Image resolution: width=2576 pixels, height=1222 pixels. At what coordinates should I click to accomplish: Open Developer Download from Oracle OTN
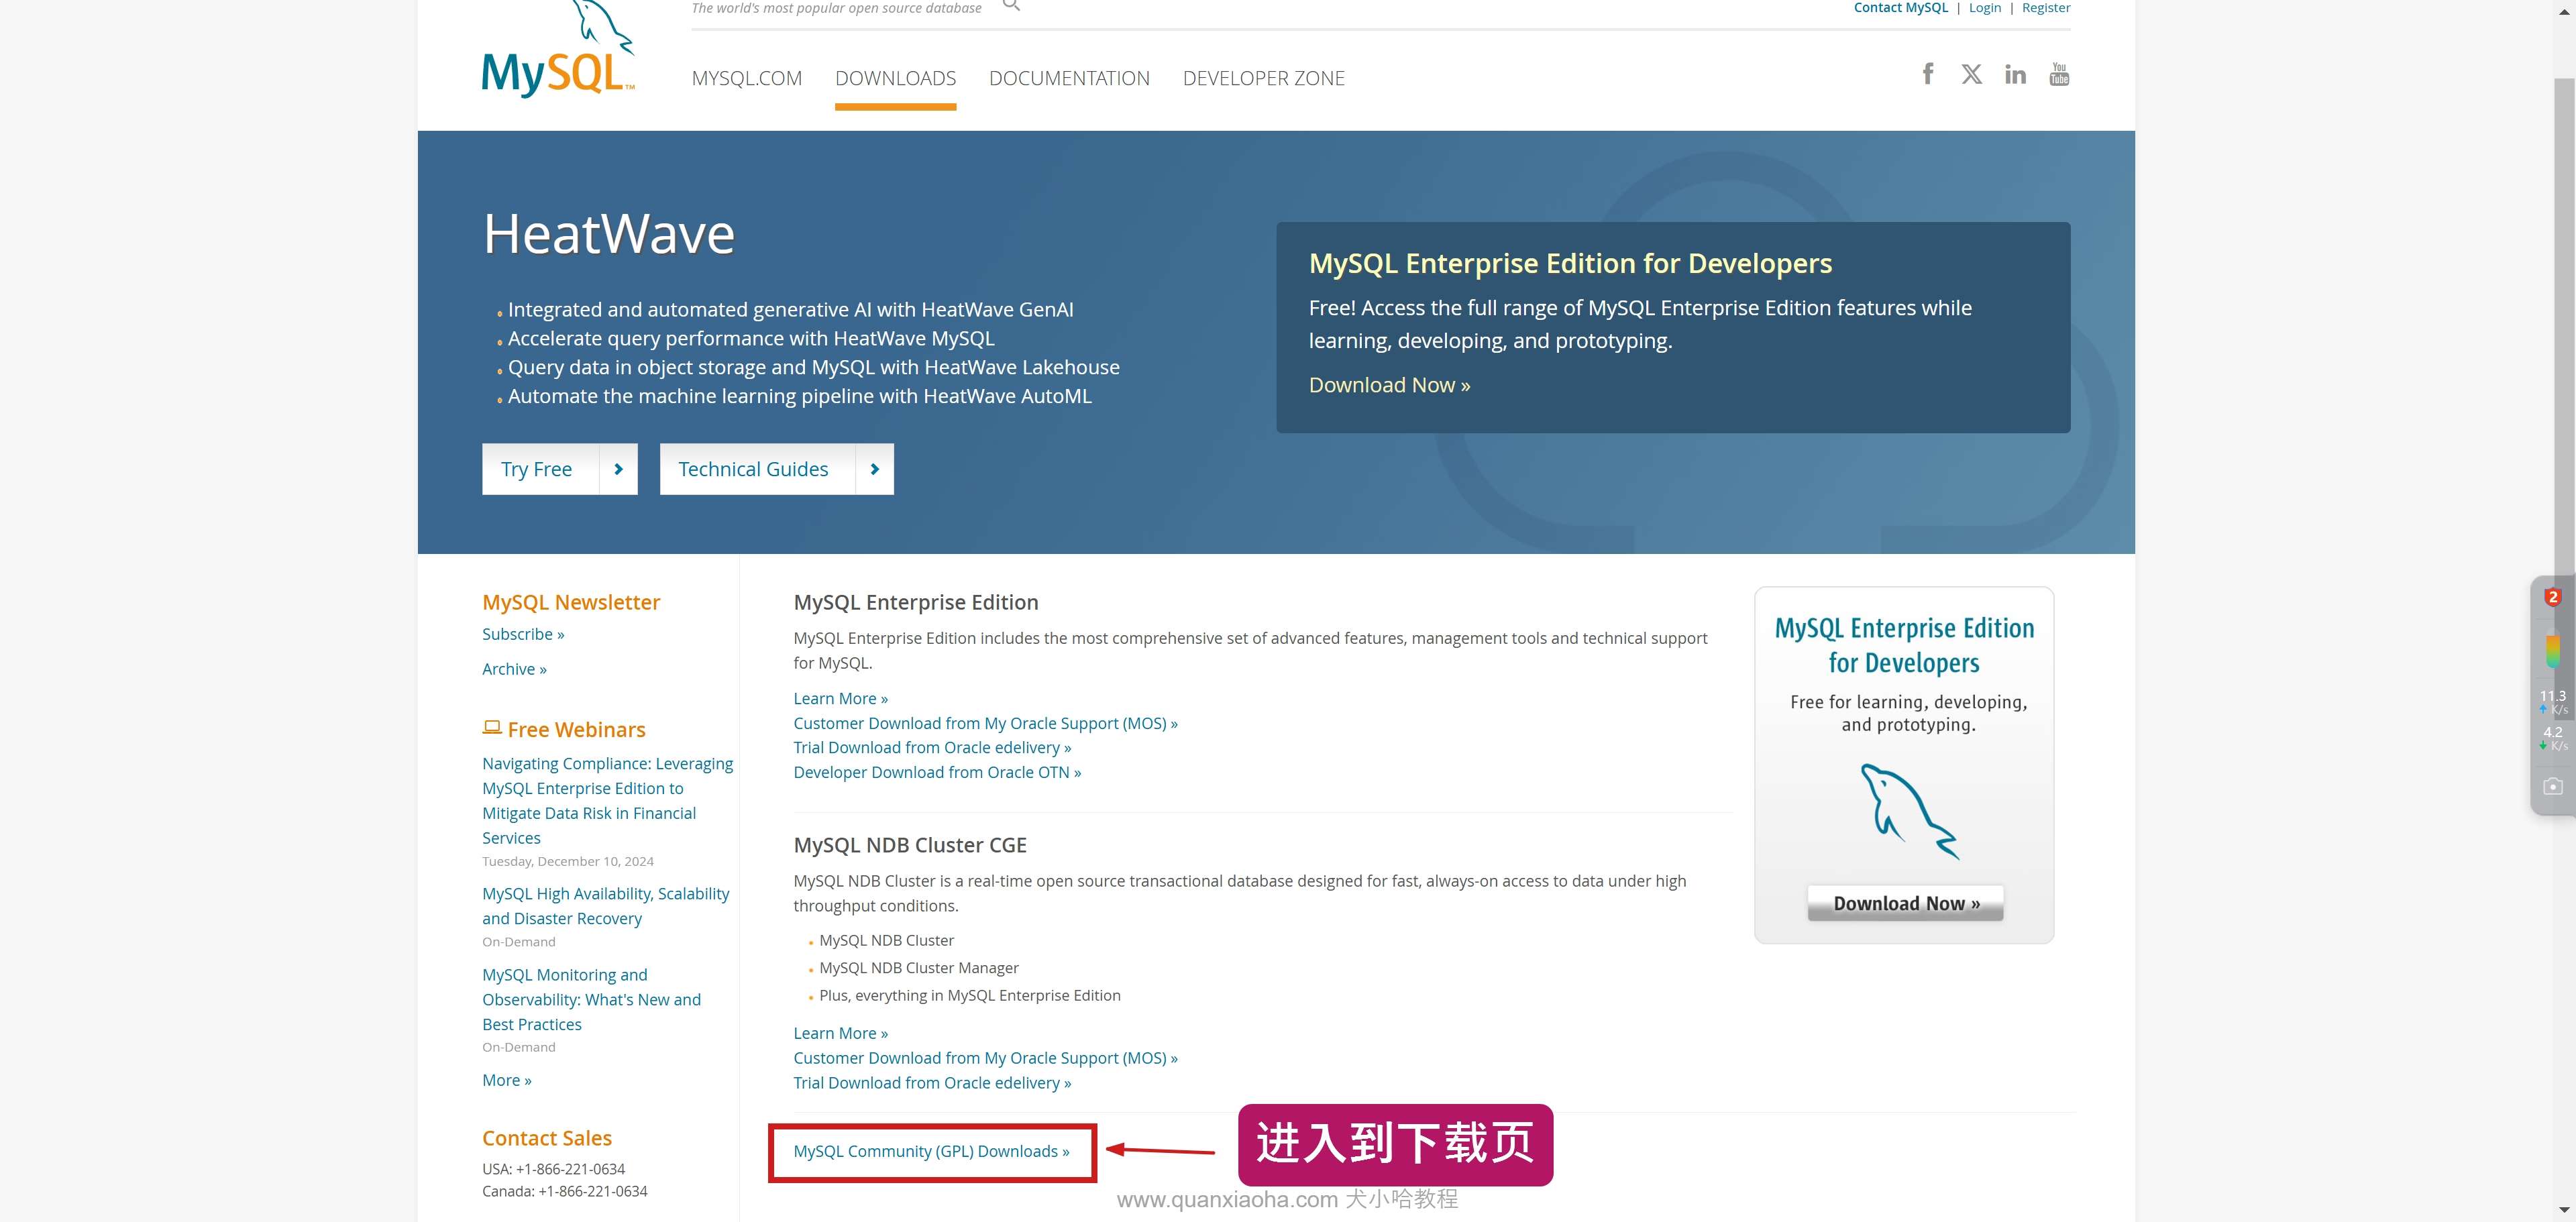[x=937, y=772]
